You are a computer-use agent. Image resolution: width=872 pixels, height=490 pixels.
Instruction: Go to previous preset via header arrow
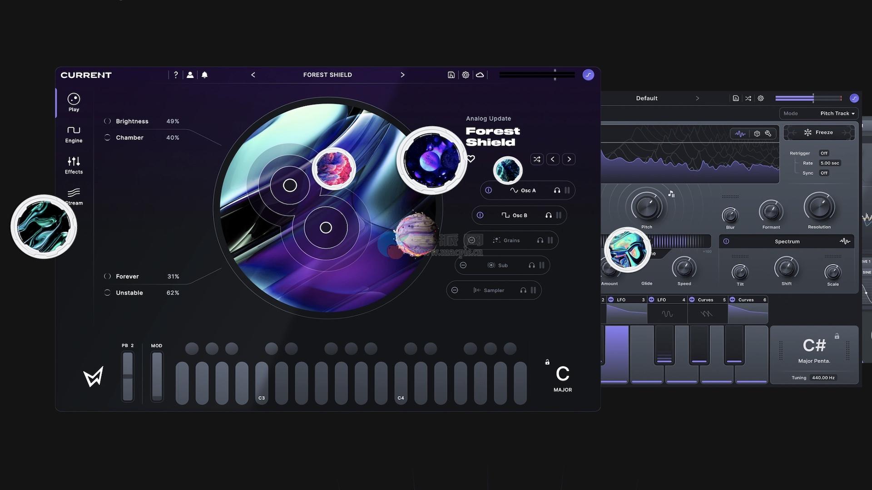tap(253, 75)
